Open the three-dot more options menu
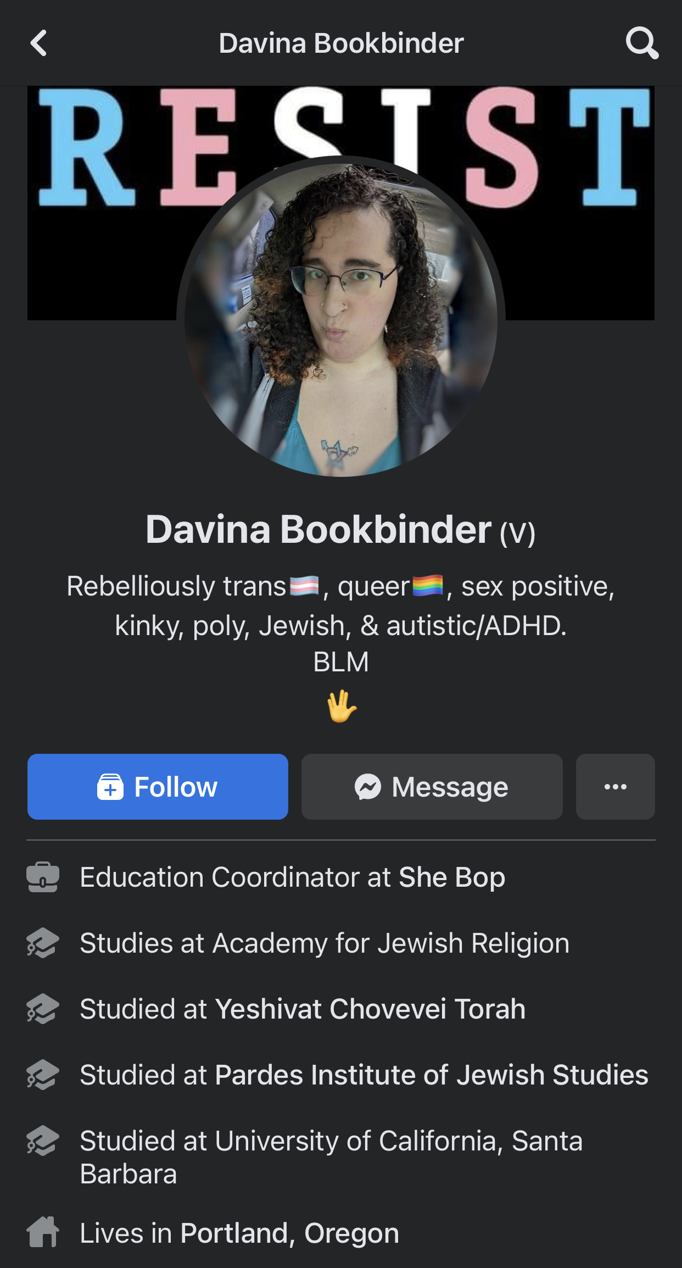Viewport: 682px width, 1268px height. coord(615,787)
